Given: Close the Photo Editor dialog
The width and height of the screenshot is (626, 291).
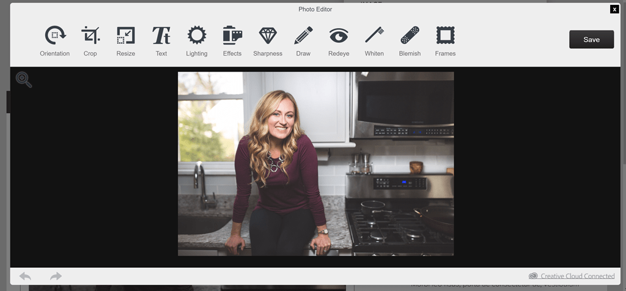Looking at the screenshot, I should [x=614, y=9].
